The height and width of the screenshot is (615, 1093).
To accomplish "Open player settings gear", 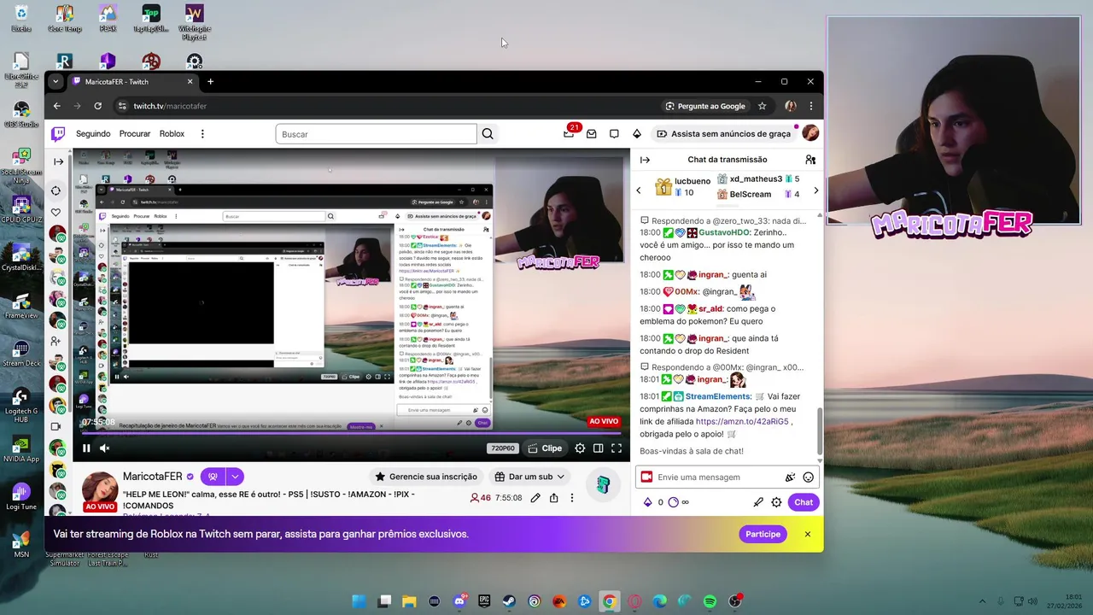I will pyautogui.click(x=580, y=448).
